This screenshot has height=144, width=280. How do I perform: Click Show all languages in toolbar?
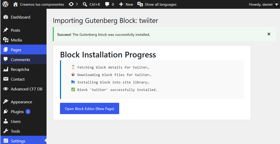[161, 4]
